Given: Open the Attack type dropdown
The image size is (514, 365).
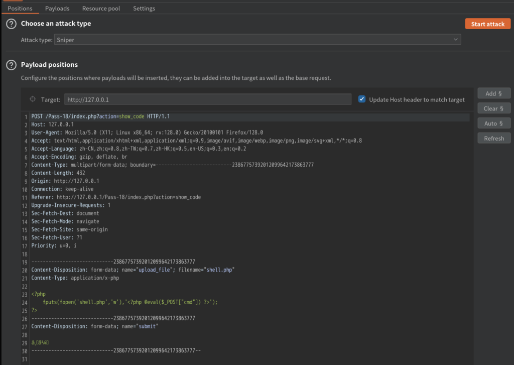Looking at the screenshot, I should coord(258,40).
